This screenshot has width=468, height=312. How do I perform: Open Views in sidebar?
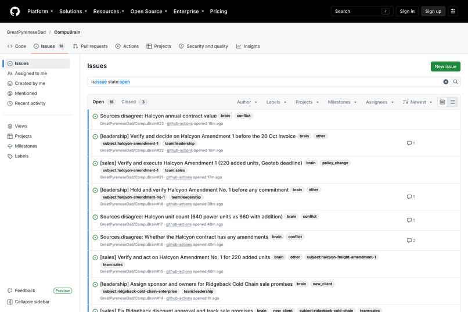click(37, 126)
